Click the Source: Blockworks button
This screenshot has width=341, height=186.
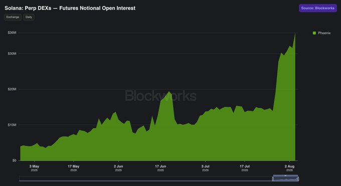(318, 8)
